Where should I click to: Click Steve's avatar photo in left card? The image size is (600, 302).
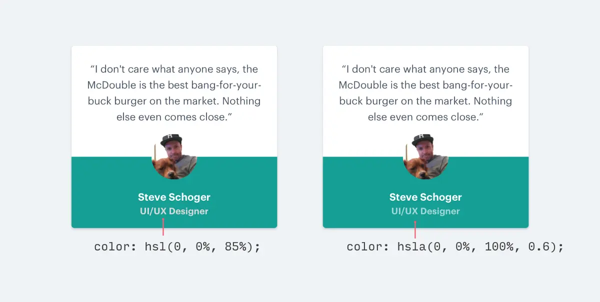(174, 156)
